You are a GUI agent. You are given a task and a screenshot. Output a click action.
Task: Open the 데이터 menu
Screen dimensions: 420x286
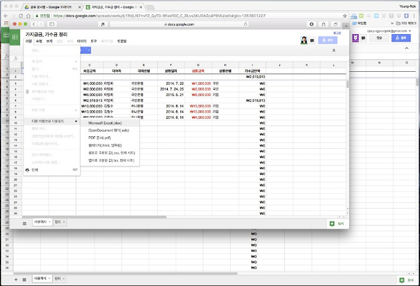click(x=82, y=41)
